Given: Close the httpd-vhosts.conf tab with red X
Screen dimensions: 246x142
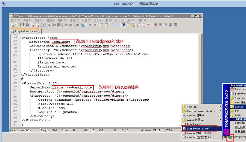Looking at the screenshot, I should pos(39,31).
